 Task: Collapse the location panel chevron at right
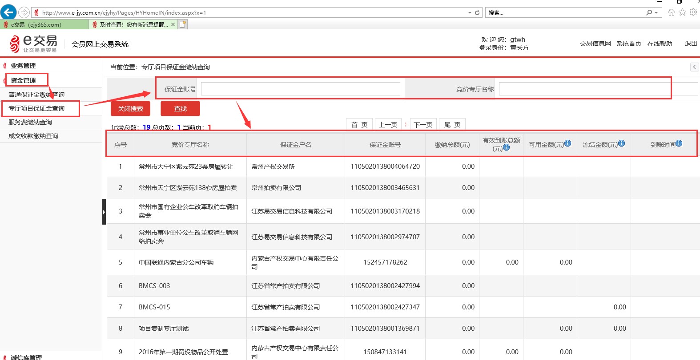(694, 67)
